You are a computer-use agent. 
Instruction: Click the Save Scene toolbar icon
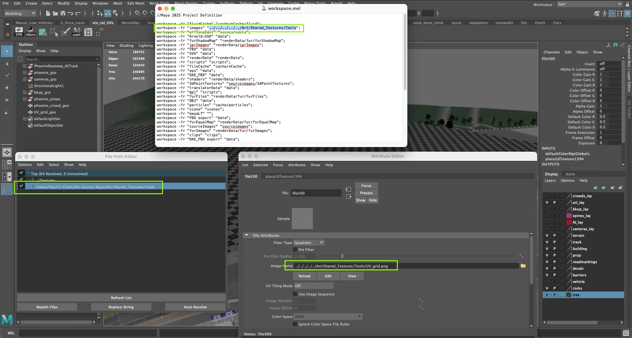pos(63,14)
